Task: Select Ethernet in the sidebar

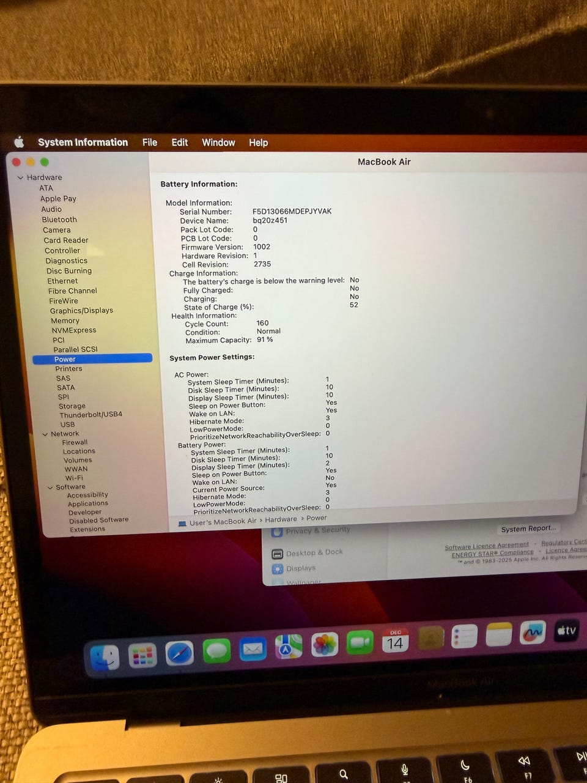Action: tap(62, 281)
